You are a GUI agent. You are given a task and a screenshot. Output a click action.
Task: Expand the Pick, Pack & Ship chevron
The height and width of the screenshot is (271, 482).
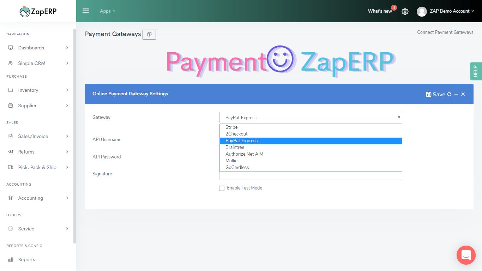pyautogui.click(x=67, y=167)
